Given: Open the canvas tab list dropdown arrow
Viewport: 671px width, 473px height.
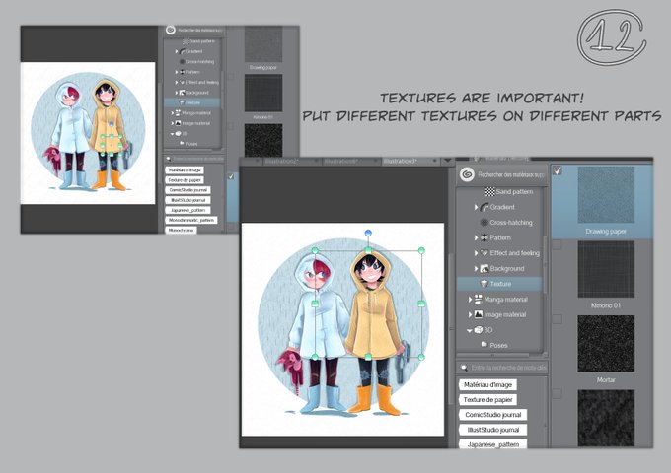Looking at the screenshot, I should coord(447,161).
